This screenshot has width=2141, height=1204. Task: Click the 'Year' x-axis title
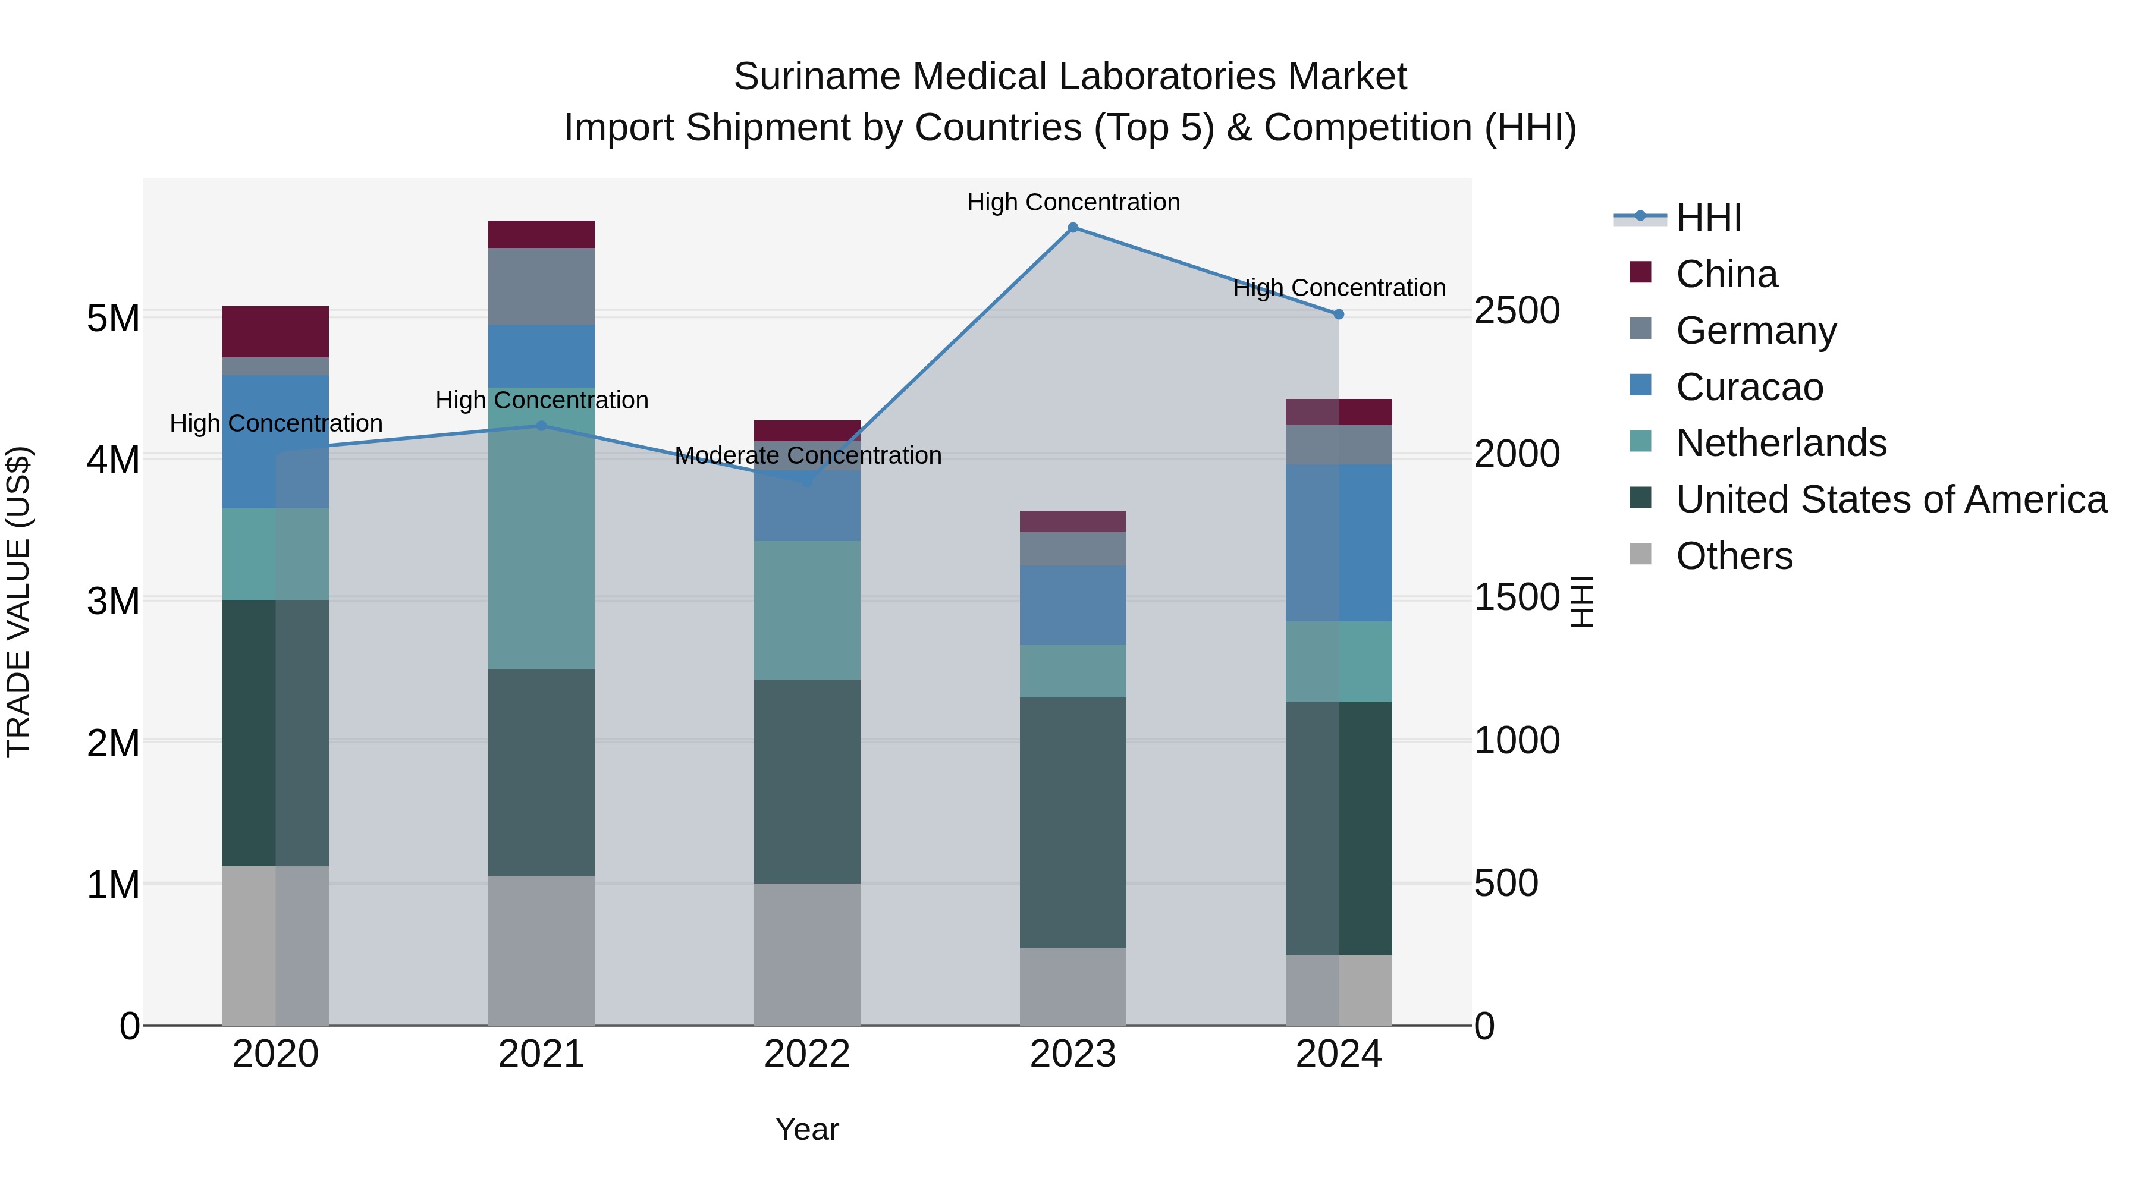point(807,1129)
